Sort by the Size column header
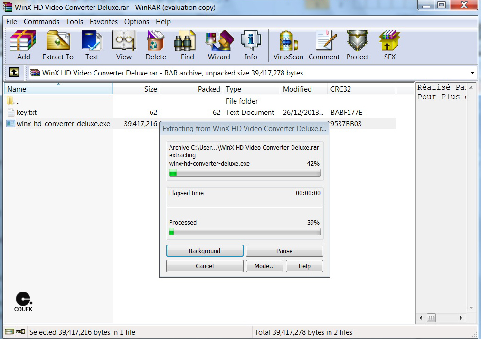Screen dimensions: 481x339 136,89
